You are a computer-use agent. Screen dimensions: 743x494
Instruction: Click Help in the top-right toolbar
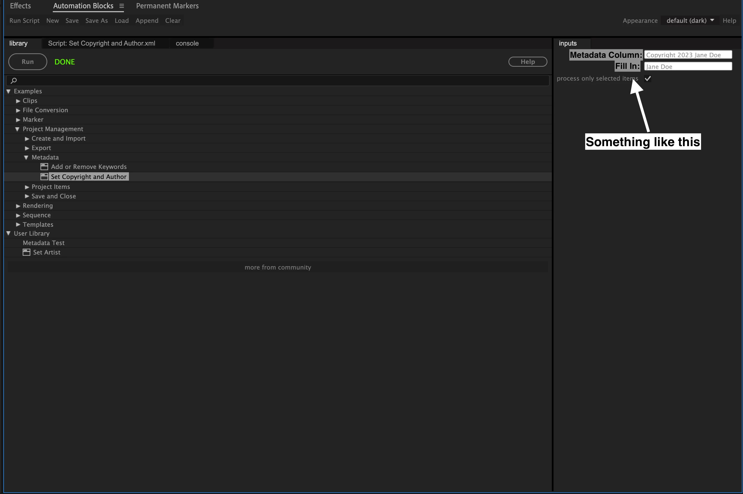tap(729, 21)
